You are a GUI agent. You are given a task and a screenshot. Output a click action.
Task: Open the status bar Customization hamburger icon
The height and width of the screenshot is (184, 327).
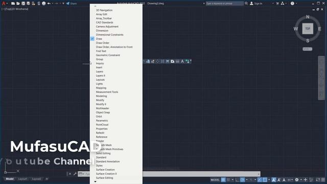(323, 179)
